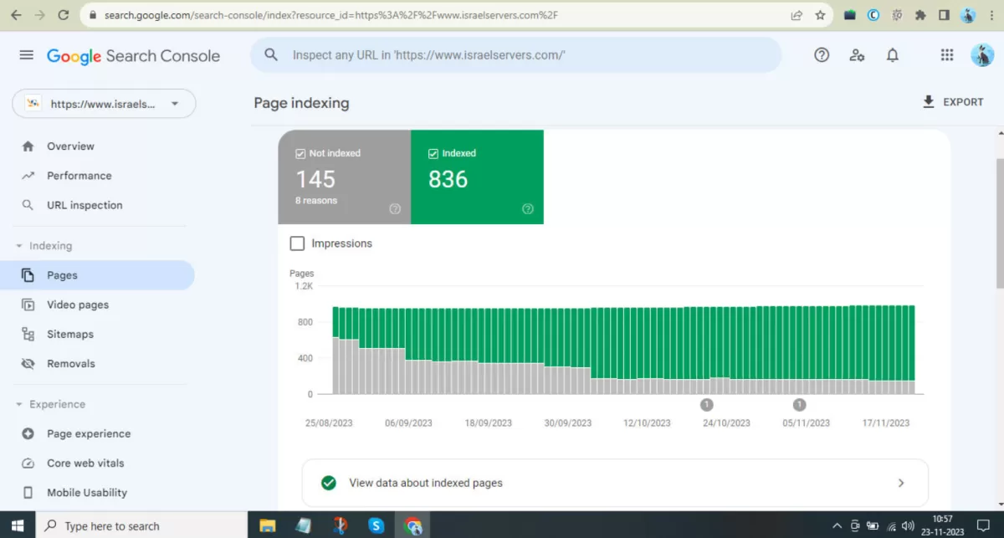Viewport: 1004px width, 538px height.
Task: Open Search Console users settings icon
Action: tap(857, 55)
